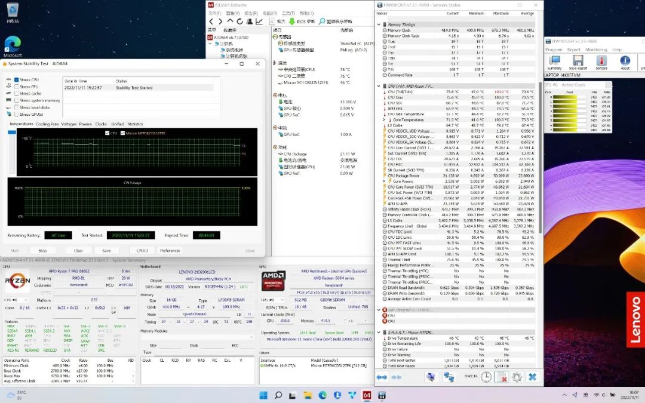Collapse the CPU [#0]: AMD Ryzen 7 group
Screen dimensions: 645x403
tap(379, 87)
